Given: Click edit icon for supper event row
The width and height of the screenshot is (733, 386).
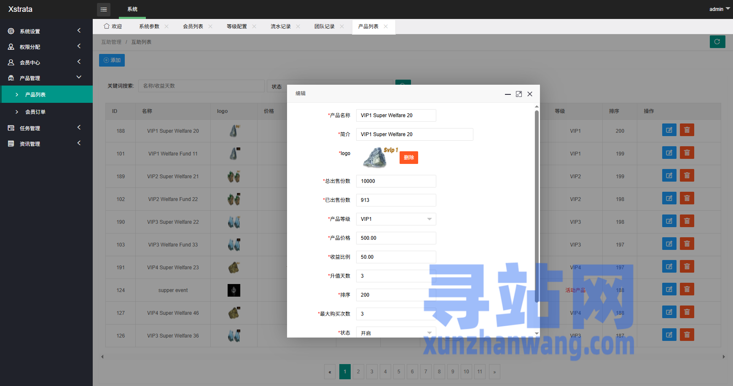Looking at the screenshot, I should [669, 289].
